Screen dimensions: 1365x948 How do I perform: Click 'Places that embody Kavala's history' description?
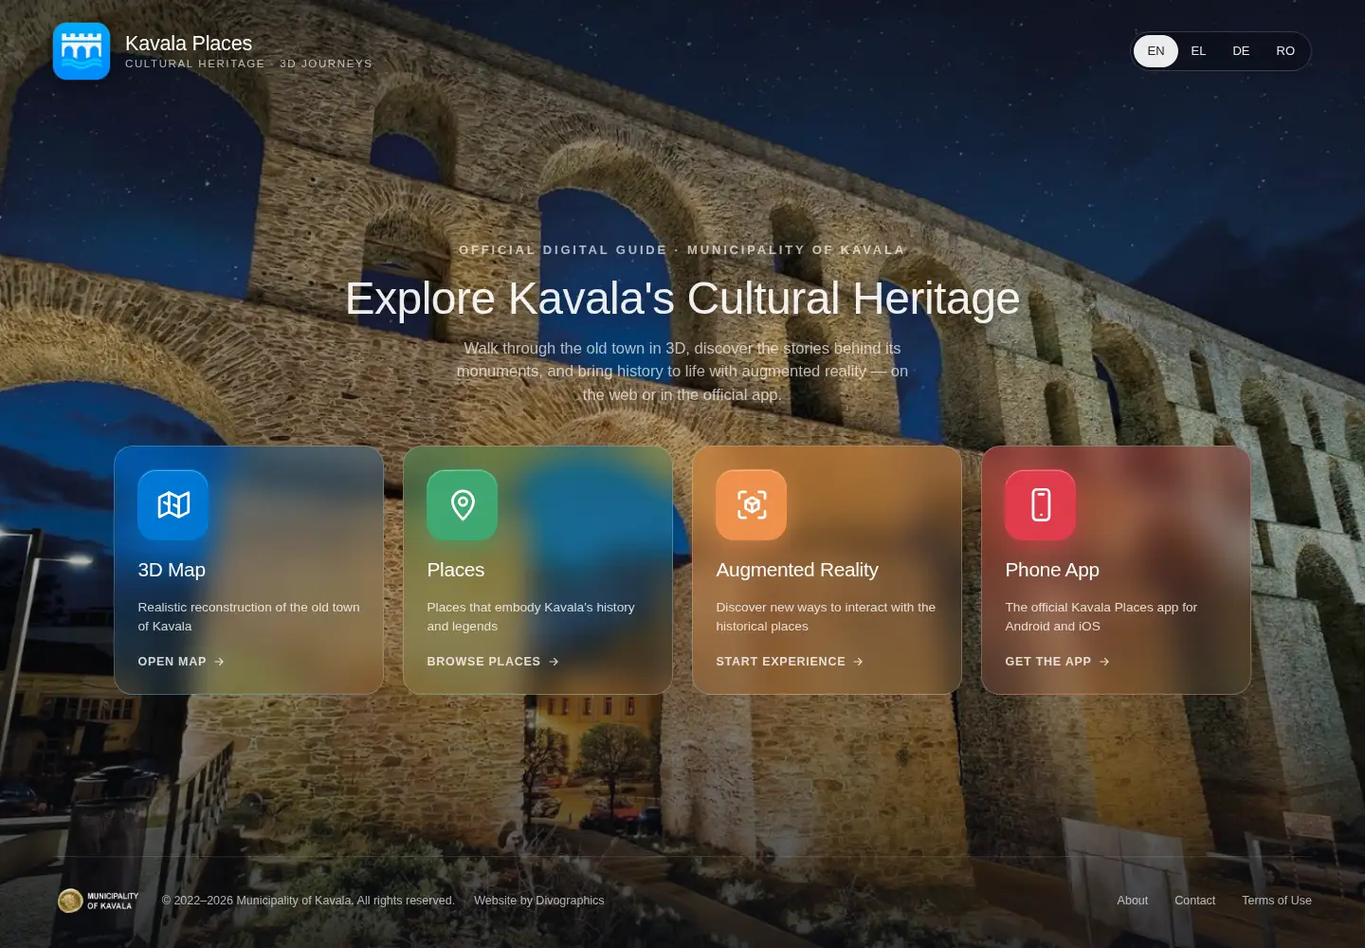tap(531, 616)
